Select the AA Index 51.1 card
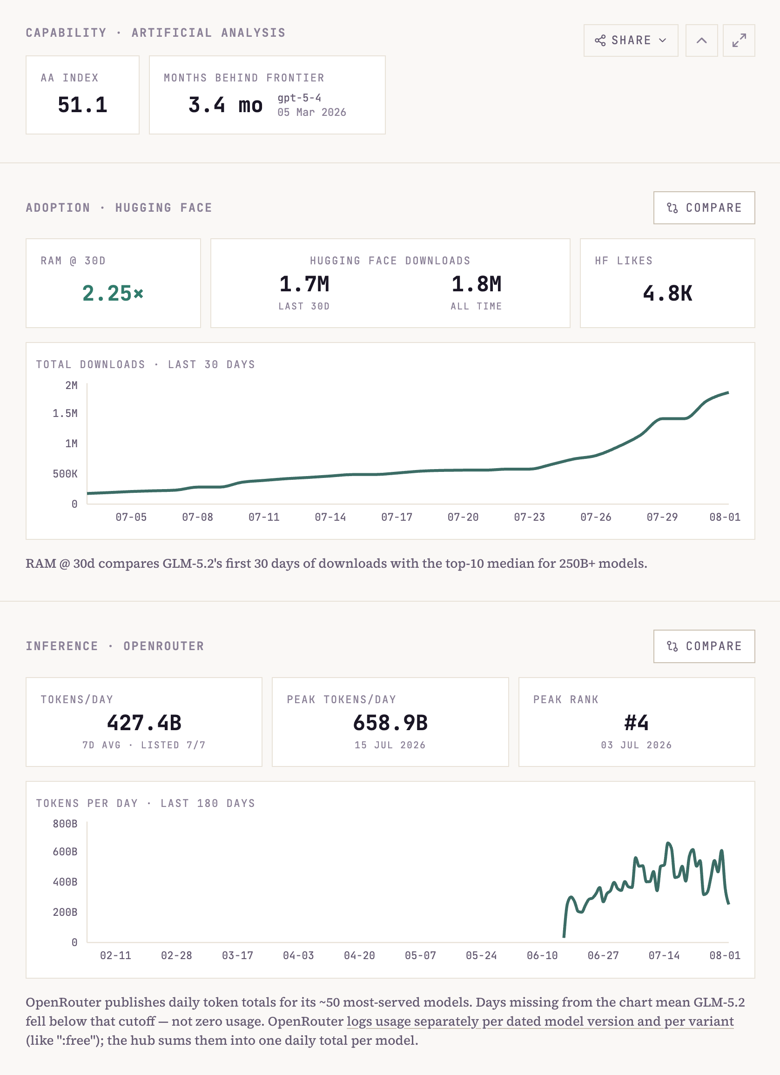The height and width of the screenshot is (1075, 780). click(82, 95)
